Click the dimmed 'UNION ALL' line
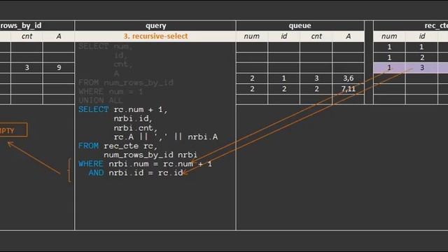This screenshot has width=448, height=252. 101,101
